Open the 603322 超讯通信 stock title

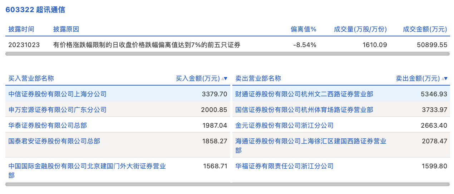pyautogui.click(x=35, y=10)
